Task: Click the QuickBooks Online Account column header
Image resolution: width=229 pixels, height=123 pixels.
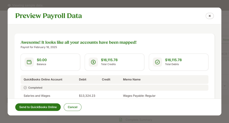Action: click(x=43, y=79)
